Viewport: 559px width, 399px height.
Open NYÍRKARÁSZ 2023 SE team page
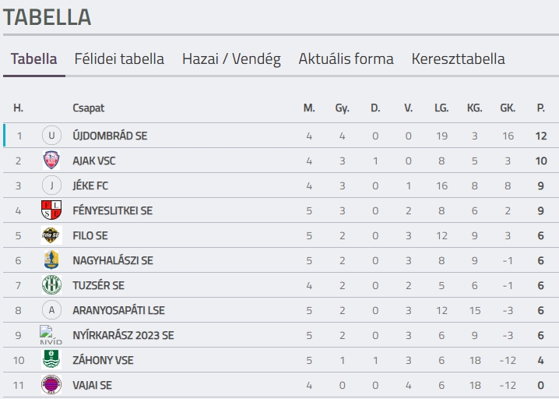pyautogui.click(x=123, y=335)
